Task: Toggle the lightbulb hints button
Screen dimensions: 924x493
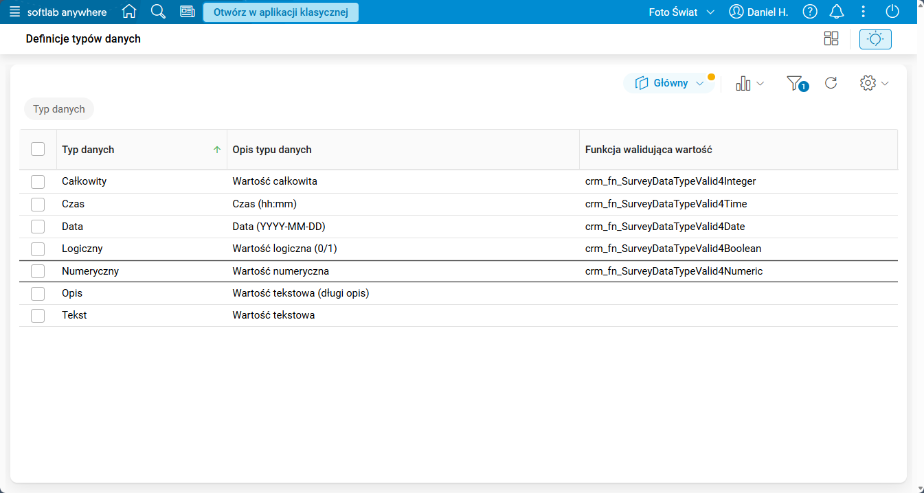Action: (x=875, y=39)
